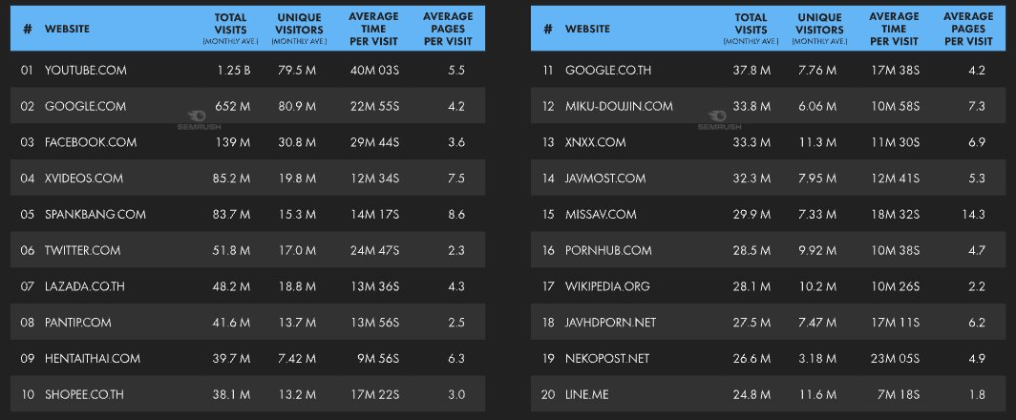Click the 14.3 average pages value
Screen dimensions: 1016x420
[x=973, y=215]
